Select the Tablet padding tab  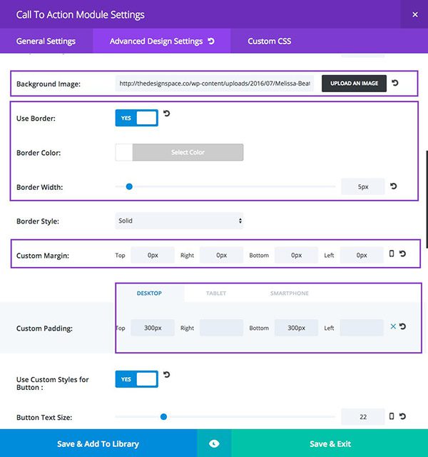click(x=216, y=293)
